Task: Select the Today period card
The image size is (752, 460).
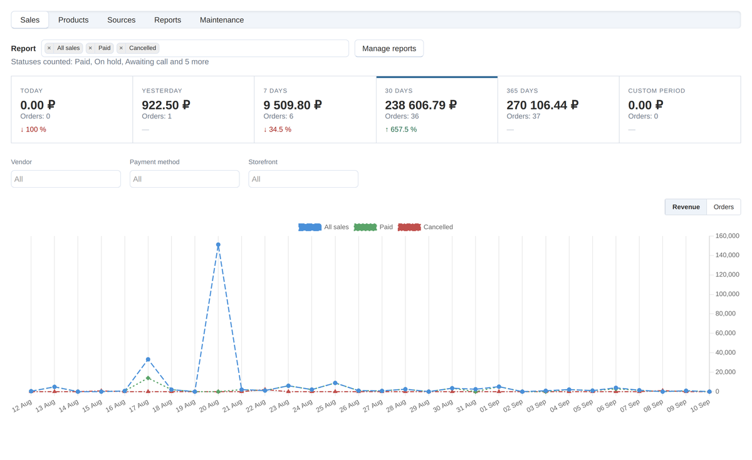Action: (72, 110)
